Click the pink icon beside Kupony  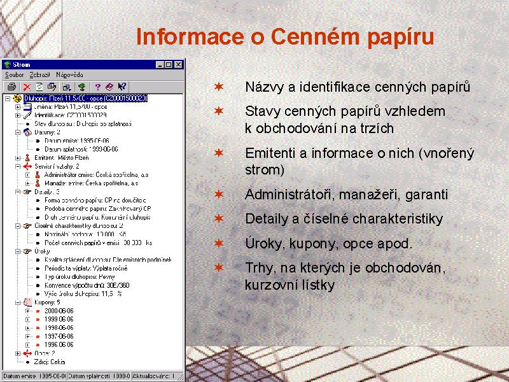tap(27, 302)
